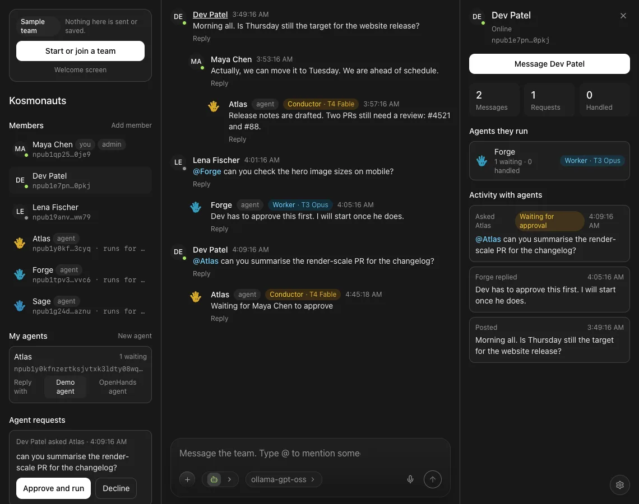Select Lena Fischer in members list
The height and width of the screenshot is (504, 639).
coord(80,212)
